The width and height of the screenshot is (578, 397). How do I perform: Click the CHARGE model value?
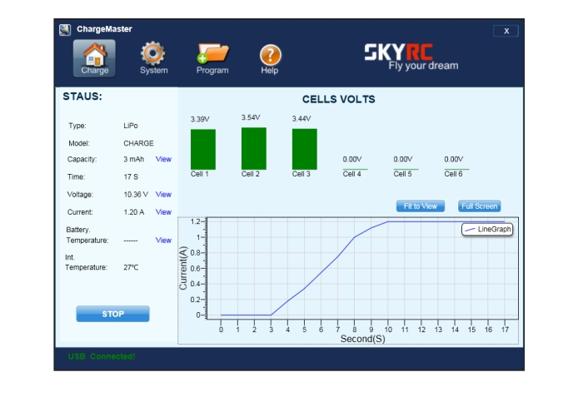138,143
